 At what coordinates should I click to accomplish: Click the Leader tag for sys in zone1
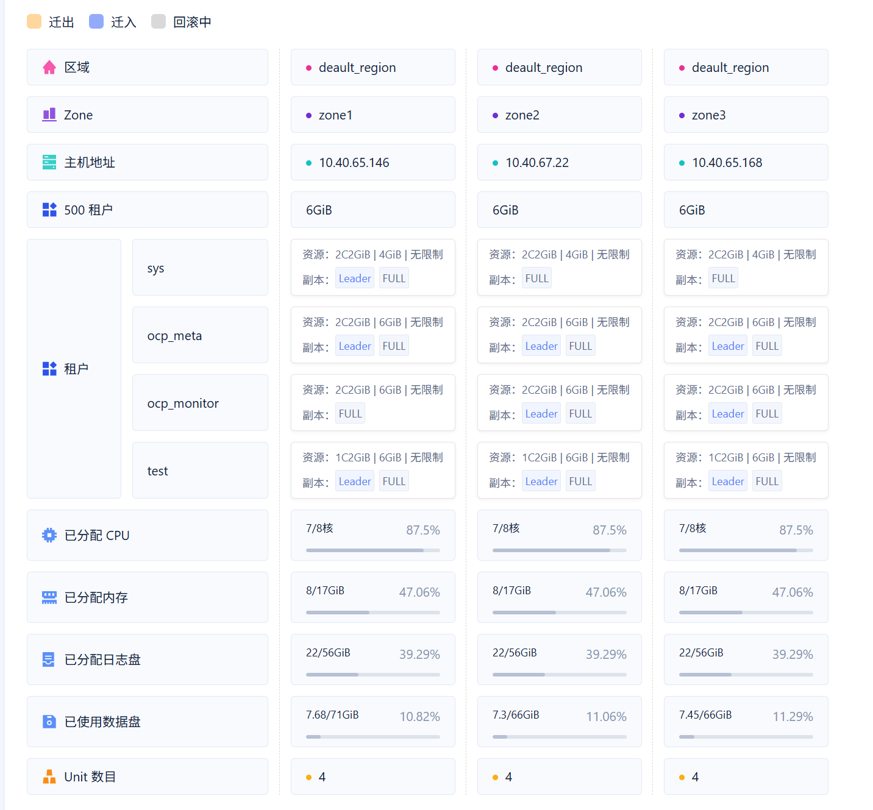pyautogui.click(x=355, y=279)
